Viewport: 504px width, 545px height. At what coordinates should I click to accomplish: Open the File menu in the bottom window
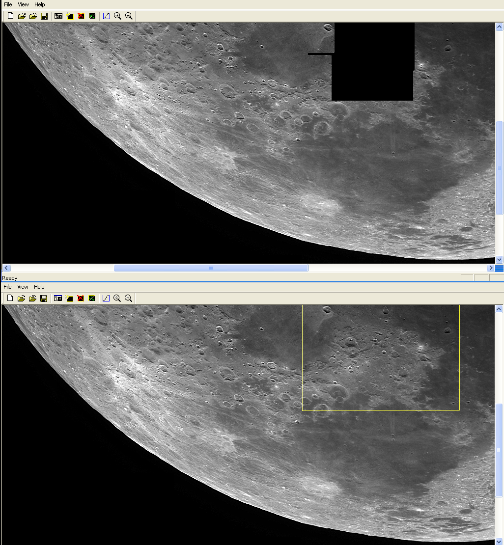tap(8, 287)
